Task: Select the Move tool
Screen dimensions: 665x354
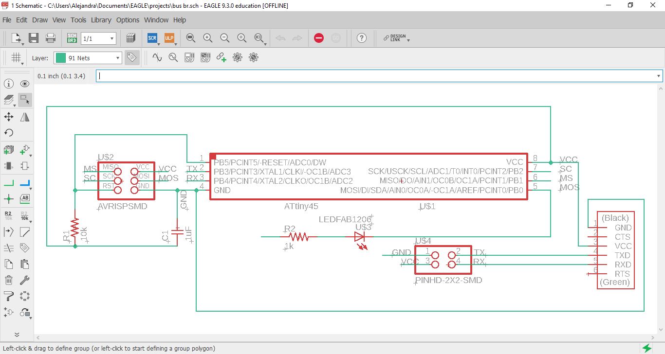Action: click(9, 117)
